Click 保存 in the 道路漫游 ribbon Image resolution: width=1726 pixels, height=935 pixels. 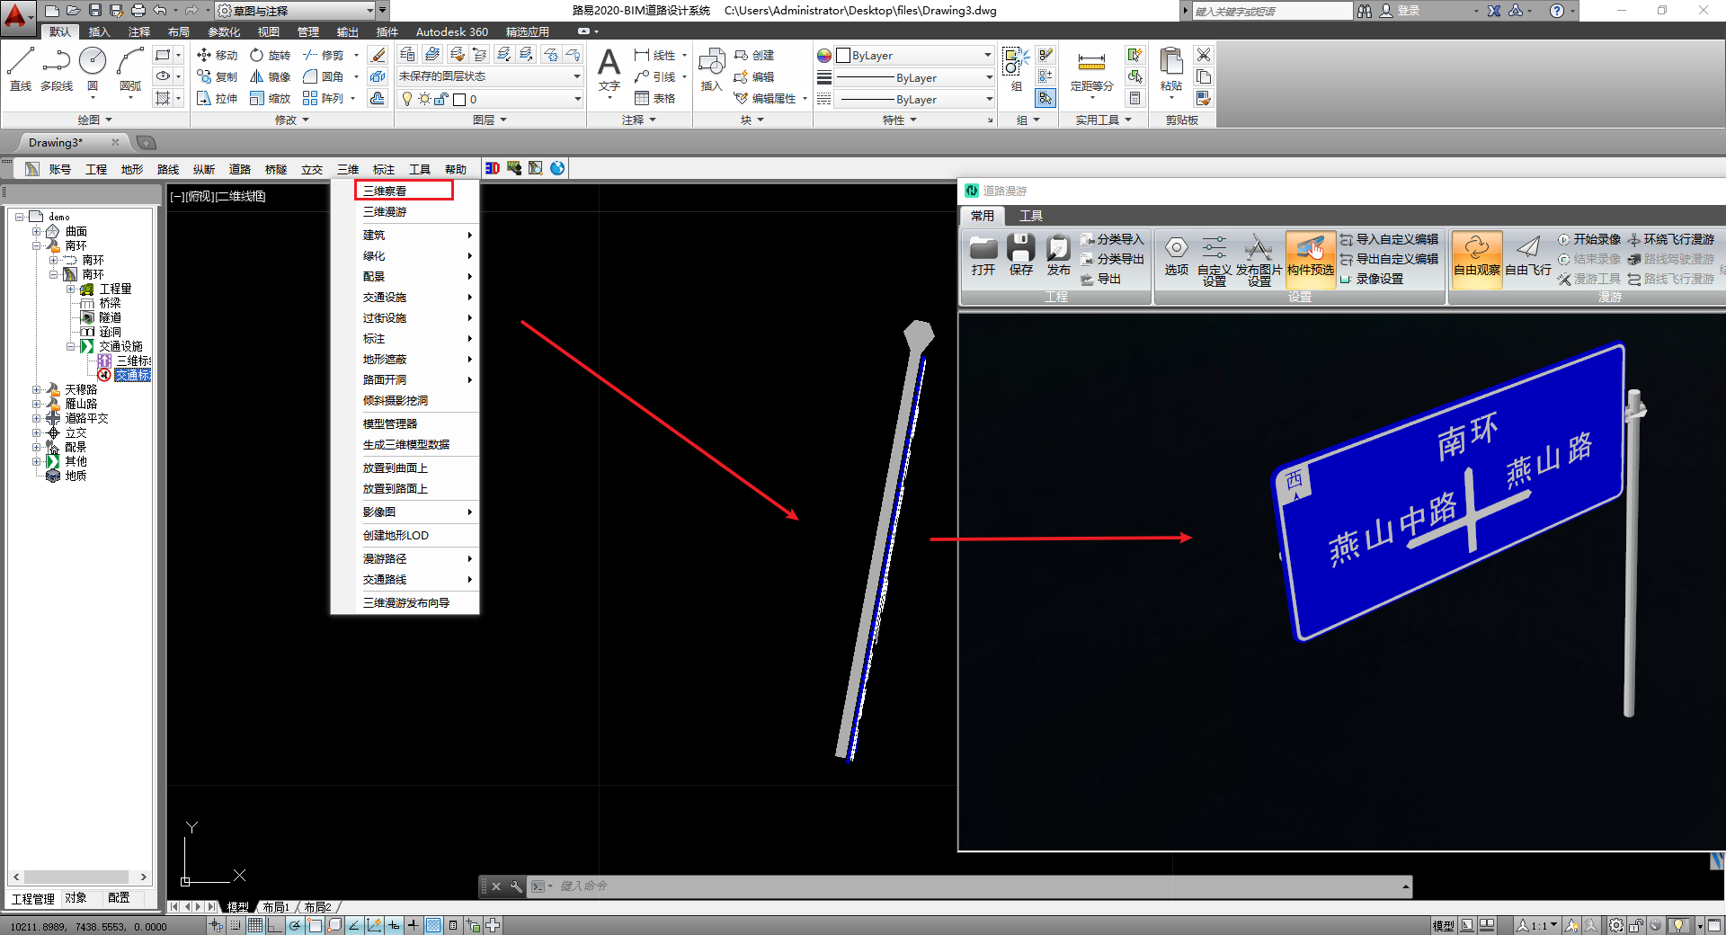(1020, 254)
